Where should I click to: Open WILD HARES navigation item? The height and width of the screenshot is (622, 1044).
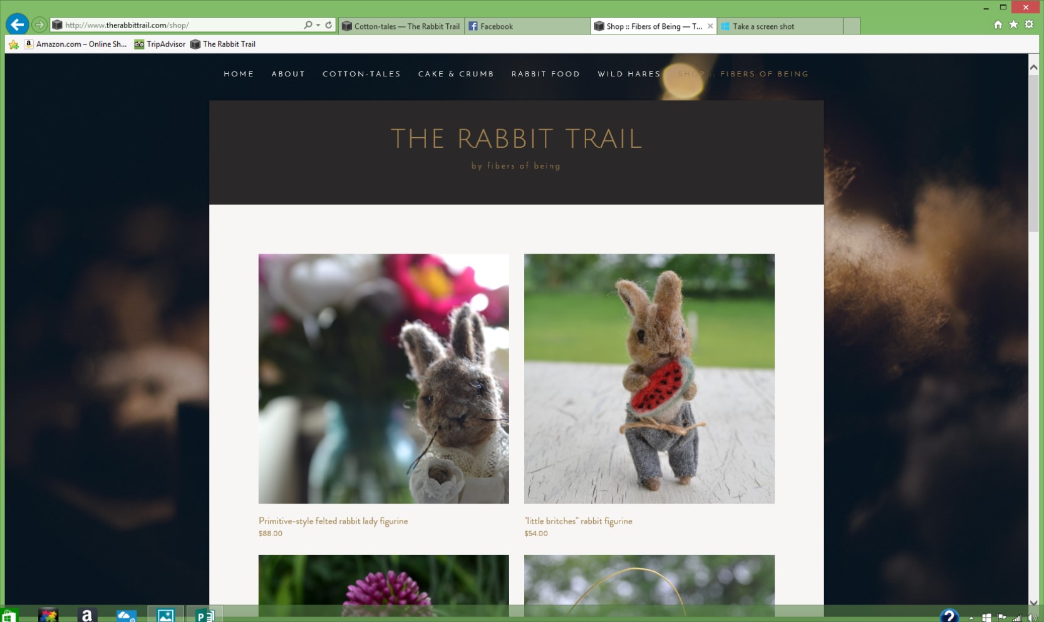coord(629,74)
